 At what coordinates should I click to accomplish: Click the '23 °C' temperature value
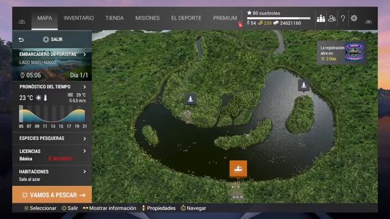tap(26, 98)
